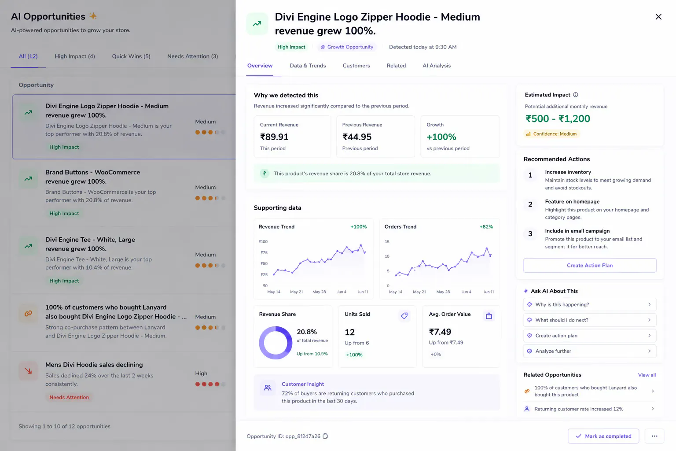
Task: Click the link icon in Related Opportunities list
Action: pyautogui.click(x=527, y=391)
